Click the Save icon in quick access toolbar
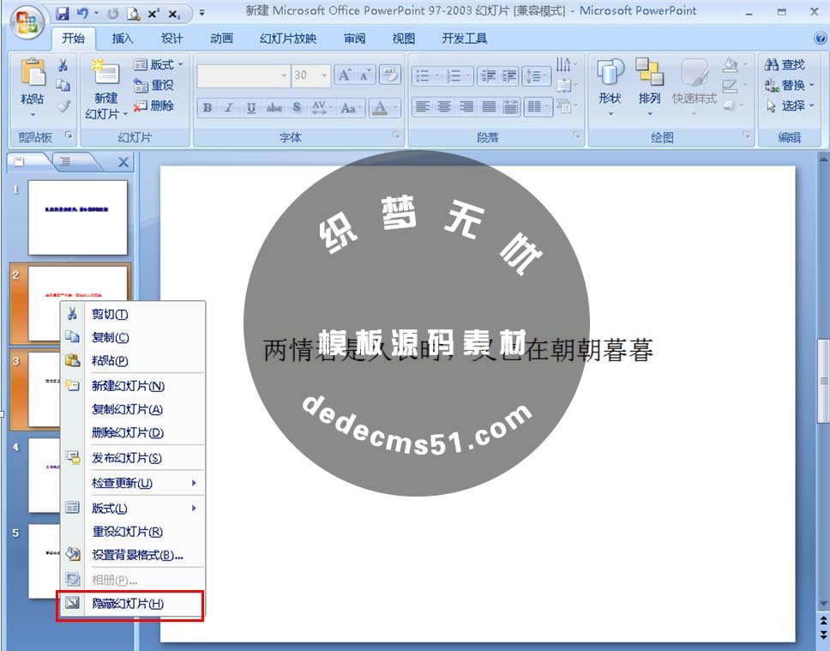The image size is (830, 651). coord(63,13)
